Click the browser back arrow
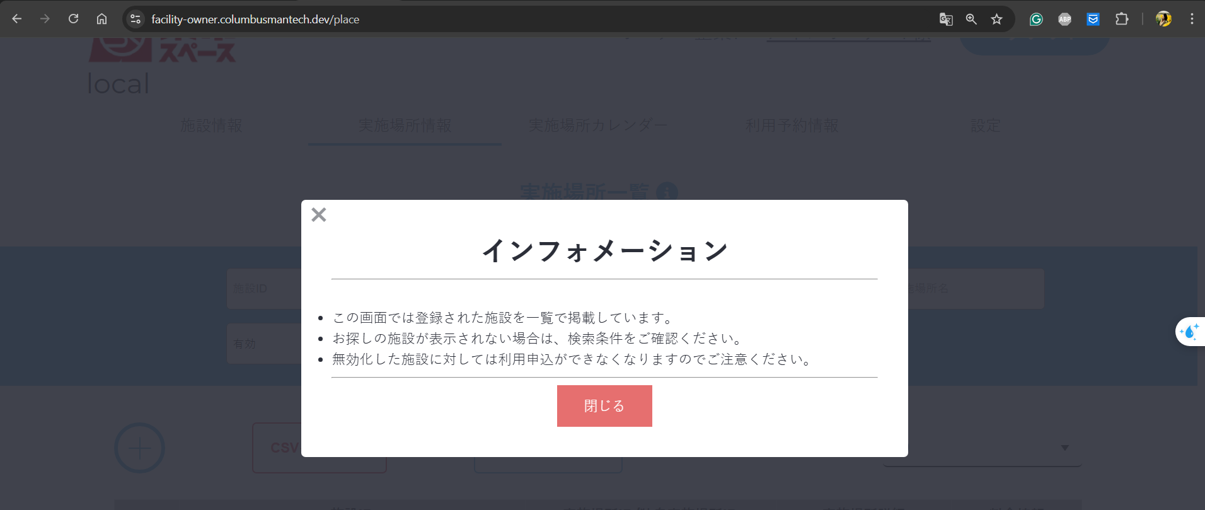The image size is (1205, 510). coord(17,19)
